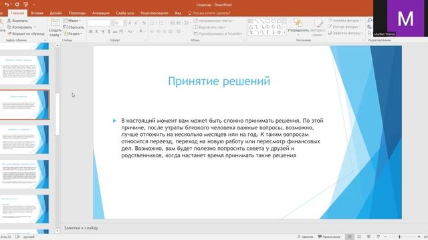Select the oval shape in shapes gallery
The width and height of the screenshot is (428, 240).
[274, 21]
